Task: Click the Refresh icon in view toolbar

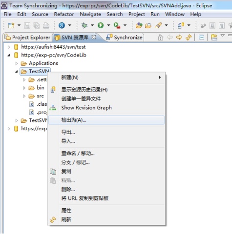Action: tap(189, 38)
